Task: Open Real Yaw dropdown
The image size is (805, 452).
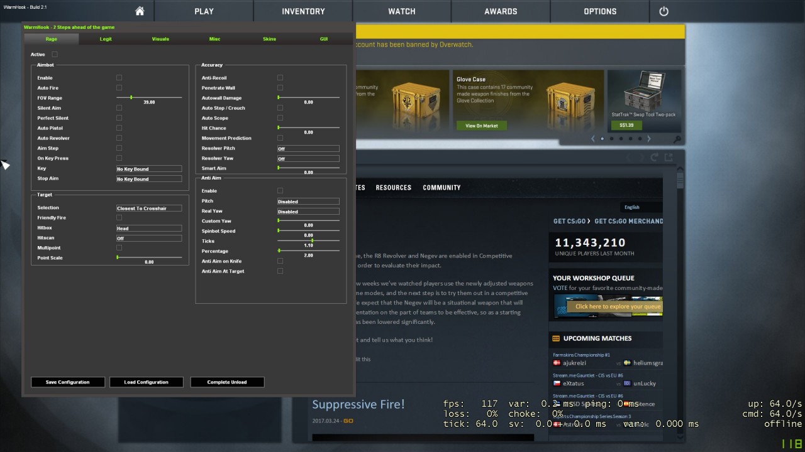Action: 308,212
